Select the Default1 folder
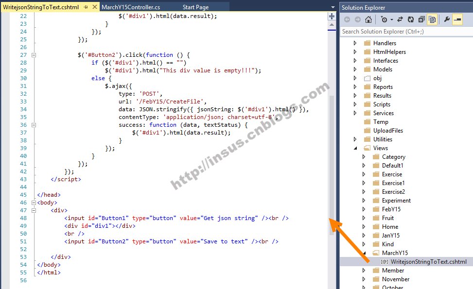Viewport: 473px width, 289px height. point(392,166)
